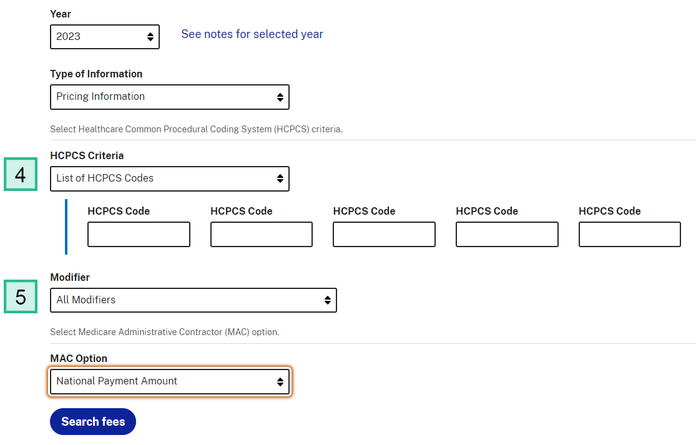Click the MAC Option dropdown arrow icon
The width and height of the screenshot is (696, 445).
[280, 381]
